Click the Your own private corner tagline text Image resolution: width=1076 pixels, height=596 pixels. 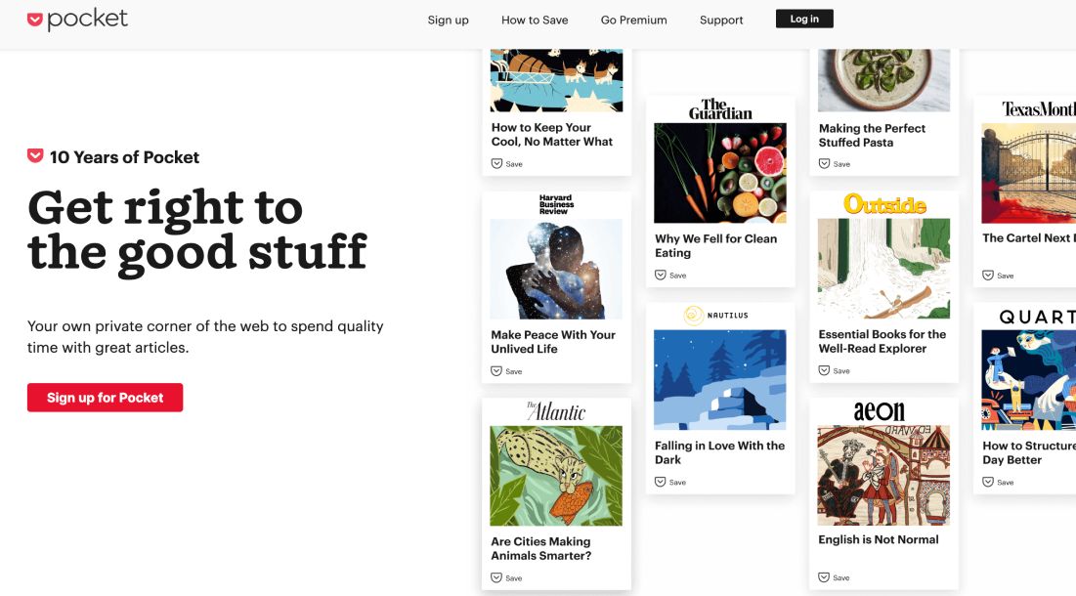coord(205,337)
